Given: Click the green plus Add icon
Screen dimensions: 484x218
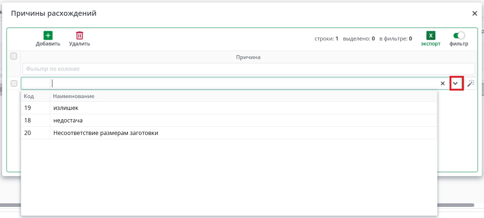Looking at the screenshot, I should tap(48, 35).
